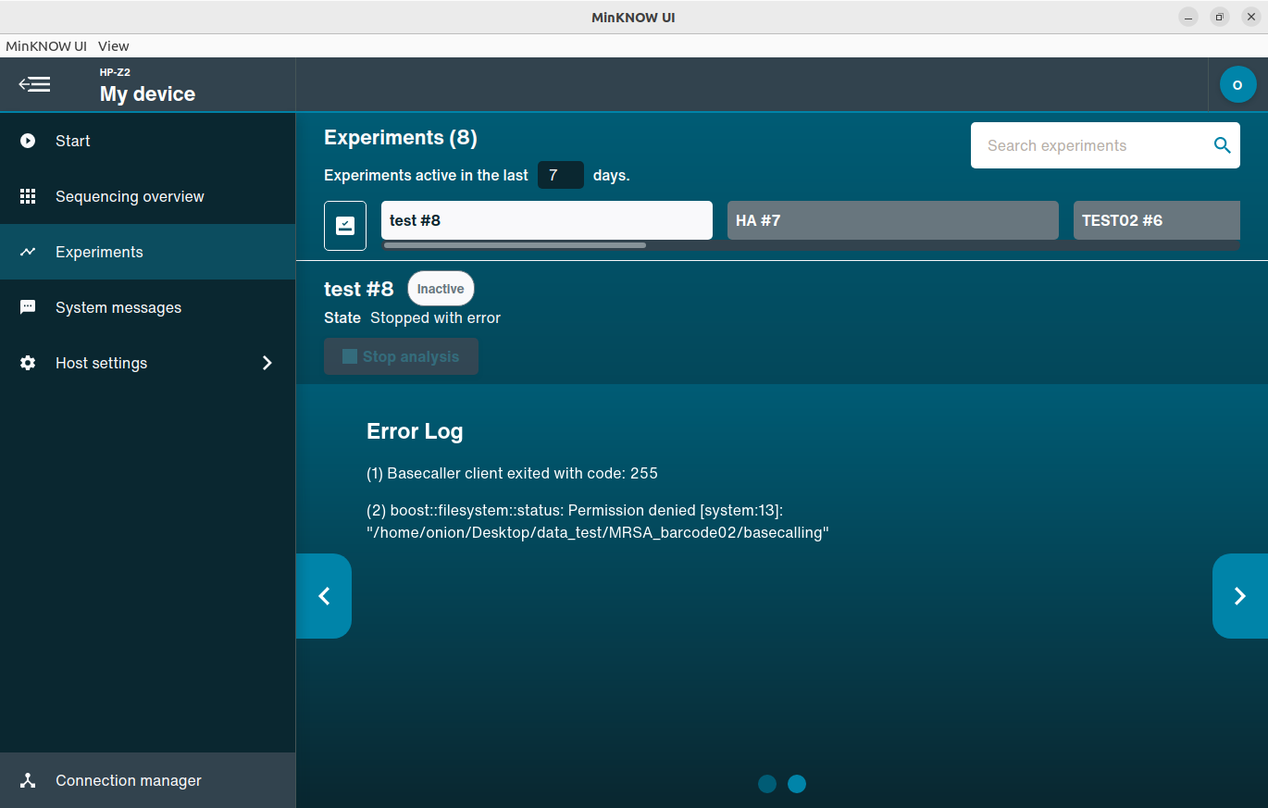1268x808 pixels.
Task: Collapse the sidebar with the hamburger arrow icon
Action: pyautogui.click(x=35, y=85)
